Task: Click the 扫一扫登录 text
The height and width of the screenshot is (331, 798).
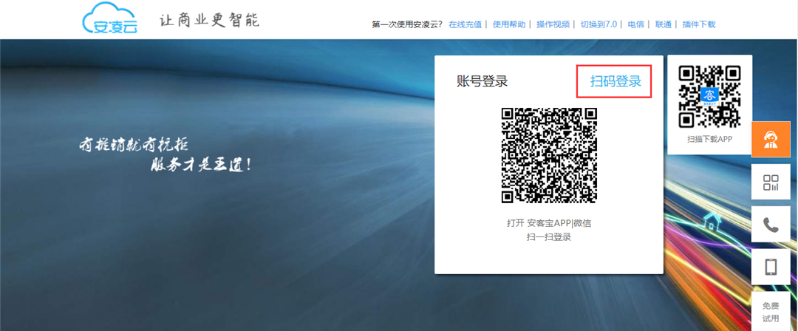Action: tap(548, 237)
